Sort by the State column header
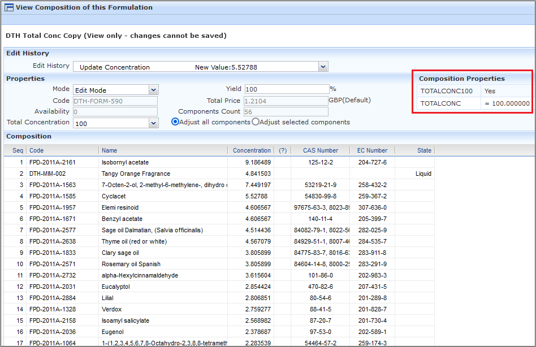The image size is (536, 347). pyautogui.click(x=424, y=150)
